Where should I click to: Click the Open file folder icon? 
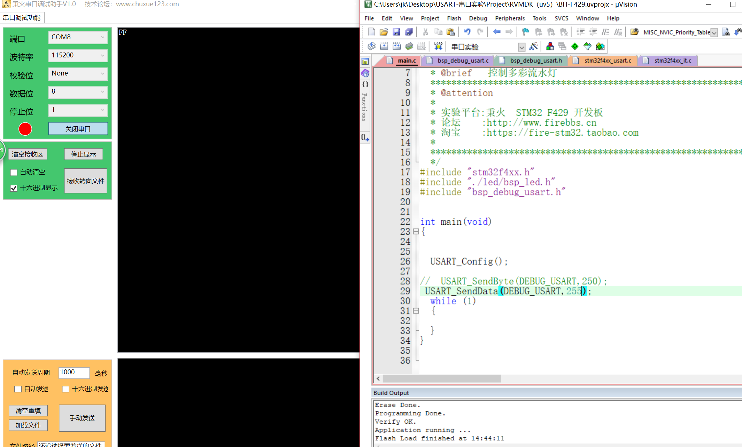[384, 32]
